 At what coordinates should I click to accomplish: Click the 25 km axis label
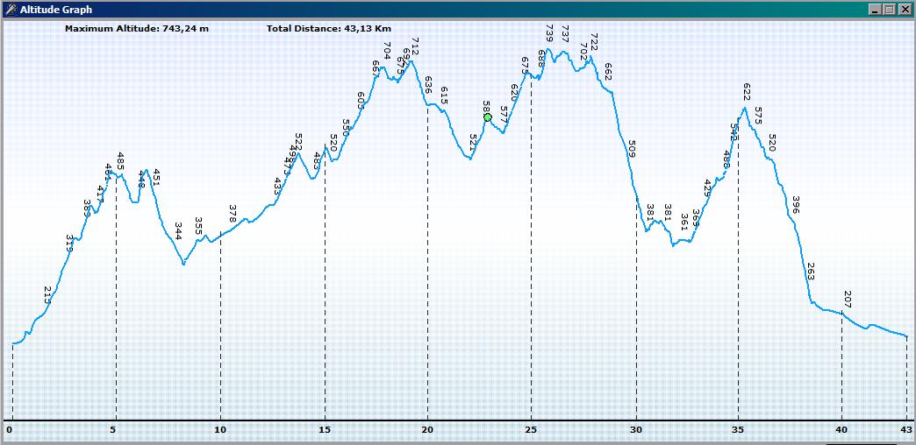(531, 430)
